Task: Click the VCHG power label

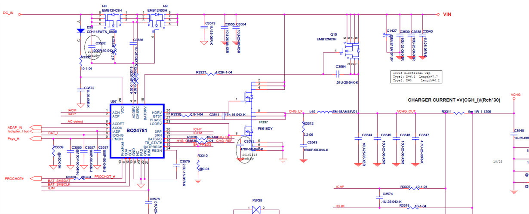Action: point(516,95)
